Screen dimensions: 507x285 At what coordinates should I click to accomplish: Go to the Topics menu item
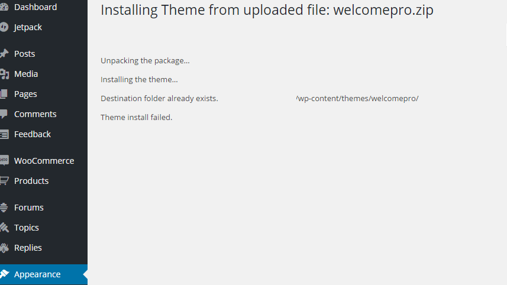point(27,228)
